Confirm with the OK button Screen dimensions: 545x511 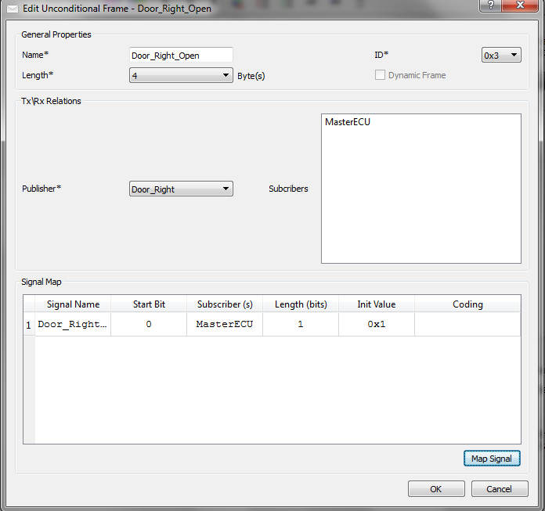[x=436, y=489]
